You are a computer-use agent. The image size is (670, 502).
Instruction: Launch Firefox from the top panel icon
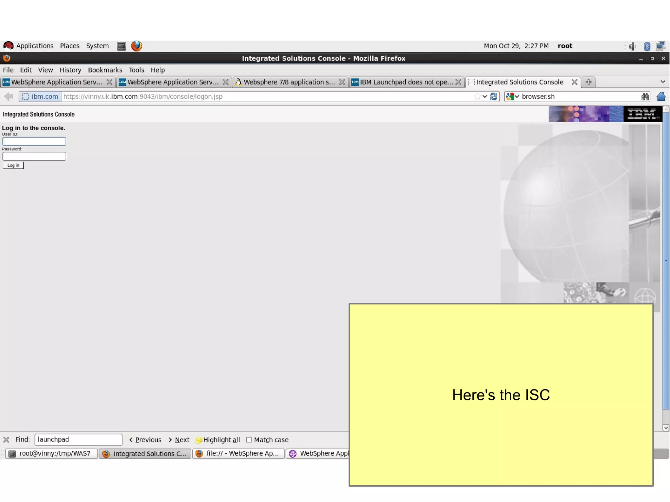point(136,46)
